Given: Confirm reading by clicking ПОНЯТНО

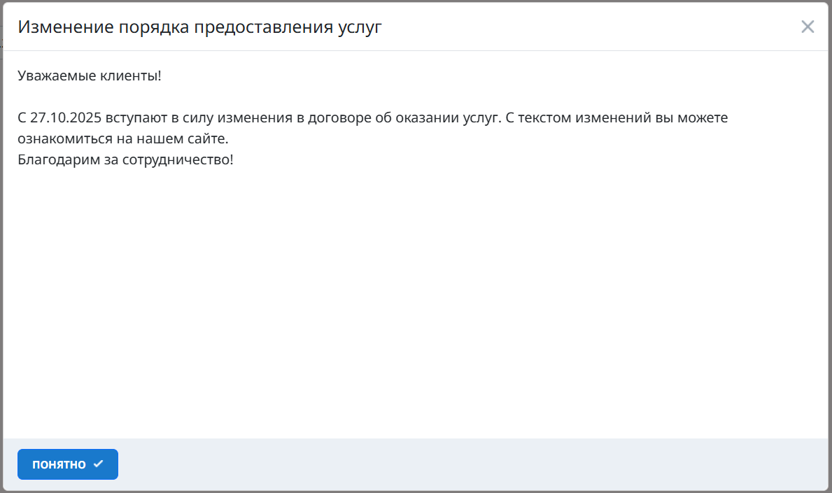Looking at the screenshot, I should pyautogui.click(x=67, y=464).
